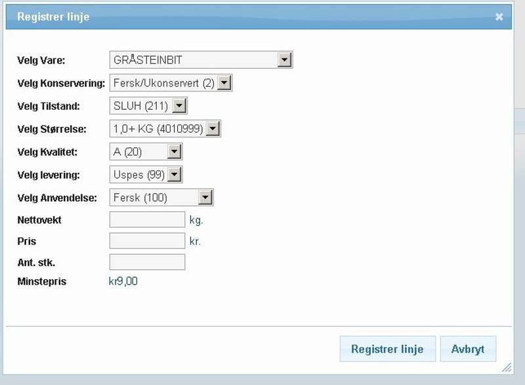The image size is (525, 385).
Task: Close the dialog with the X icon
Action: pos(499,17)
